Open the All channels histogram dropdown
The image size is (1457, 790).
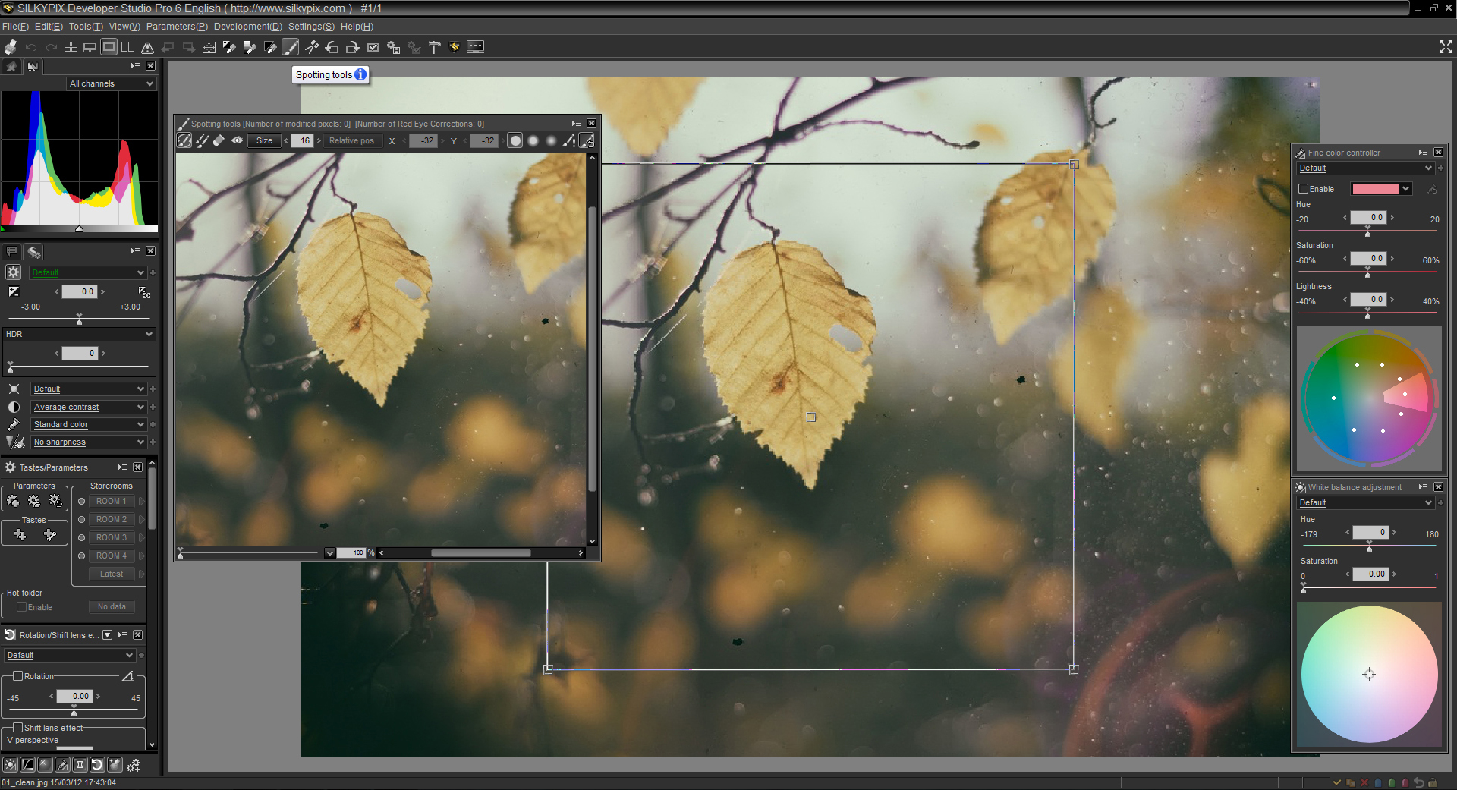(x=111, y=83)
